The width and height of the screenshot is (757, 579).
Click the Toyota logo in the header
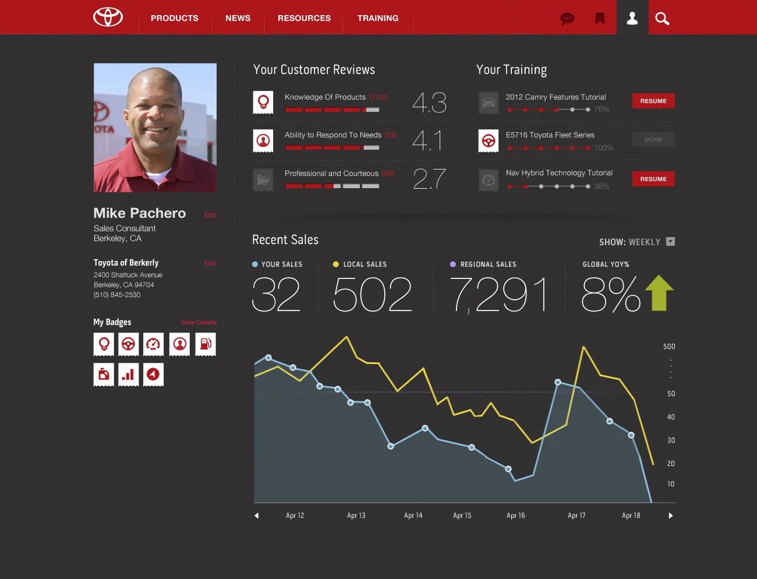108,17
